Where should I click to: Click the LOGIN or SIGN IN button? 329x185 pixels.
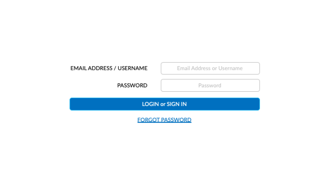coord(164,104)
